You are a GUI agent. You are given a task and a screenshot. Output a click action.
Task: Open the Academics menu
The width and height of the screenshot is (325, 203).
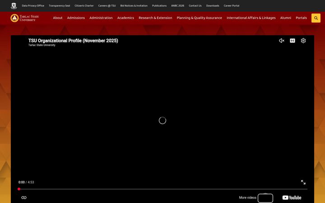[125, 18]
